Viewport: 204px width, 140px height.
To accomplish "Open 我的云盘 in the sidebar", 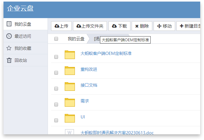I will pyautogui.click(x=23, y=24).
